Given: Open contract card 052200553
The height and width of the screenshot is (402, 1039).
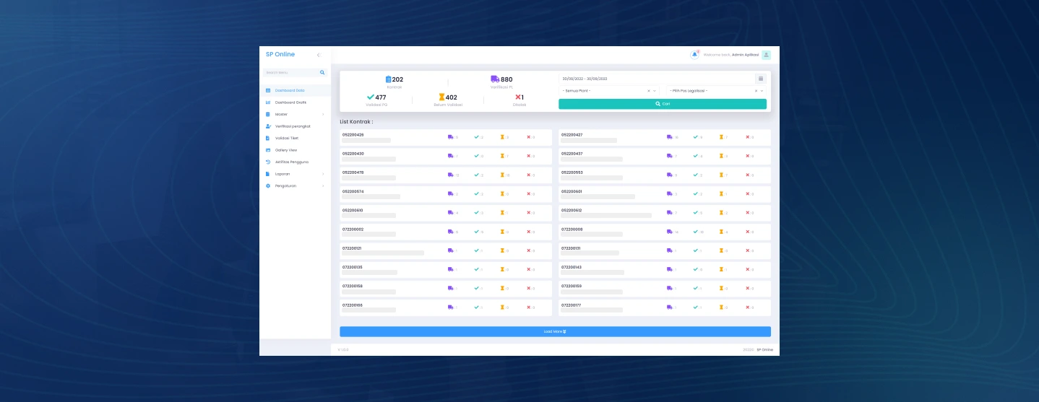Looking at the screenshot, I should pyautogui.click(x=665, y=175).
